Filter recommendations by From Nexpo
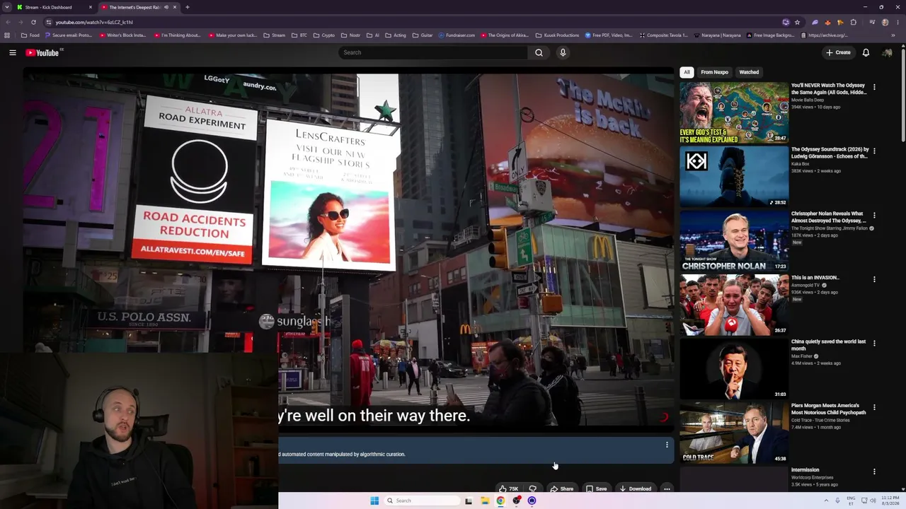Viewport: 906px width, 509px height. pyautogui.click(x=714, y=72)
